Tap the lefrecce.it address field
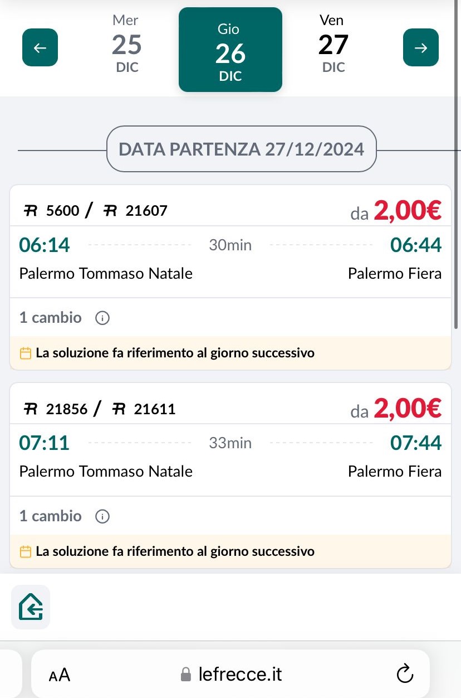 click(x=239, y=675)
